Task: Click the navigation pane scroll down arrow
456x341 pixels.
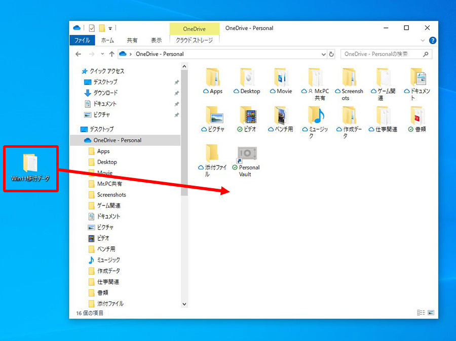Action: click(x=184, y=304)
